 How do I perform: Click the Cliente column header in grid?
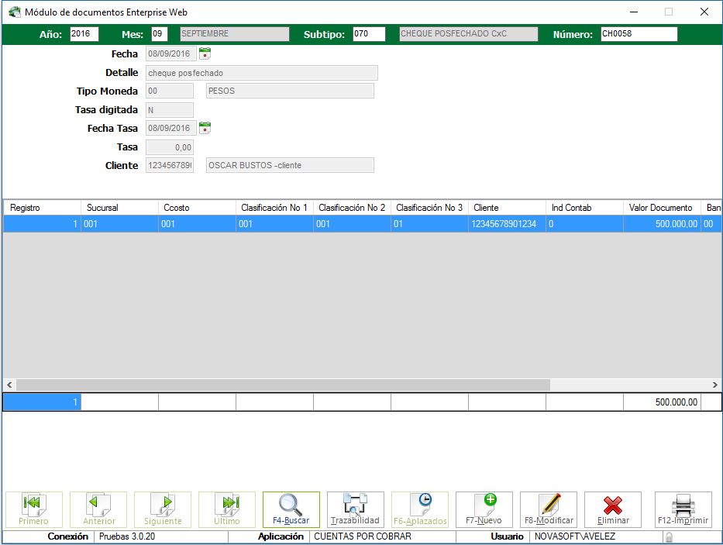tap(508, 208)
